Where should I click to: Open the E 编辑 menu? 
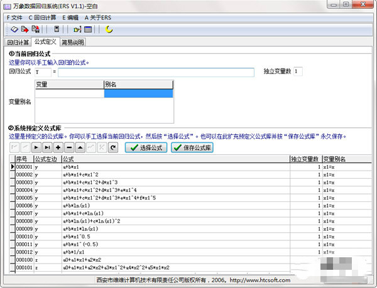(x=70, y=18)
